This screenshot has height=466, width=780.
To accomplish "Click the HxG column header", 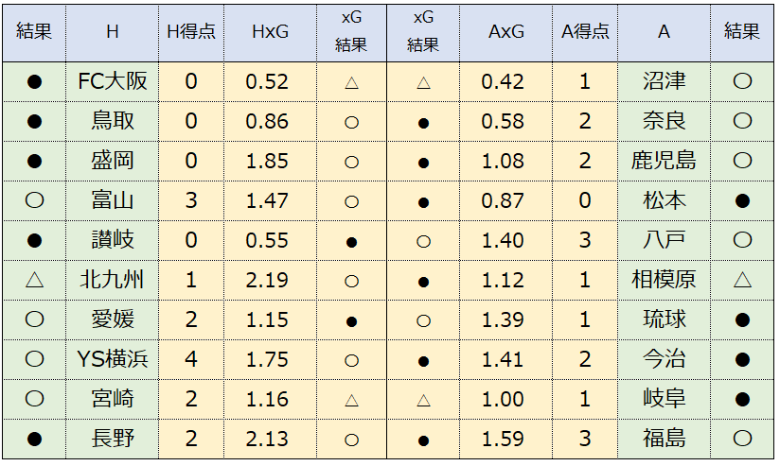I will coord(270,33).
